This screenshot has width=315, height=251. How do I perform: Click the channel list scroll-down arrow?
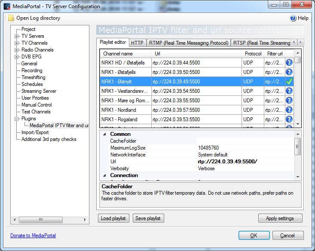pos(298,124)
